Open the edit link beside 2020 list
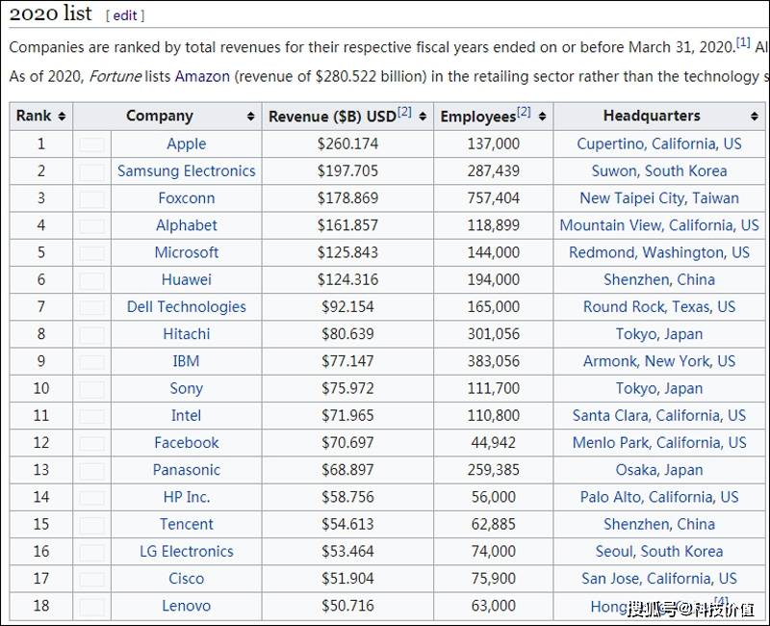 coord(125,15)
